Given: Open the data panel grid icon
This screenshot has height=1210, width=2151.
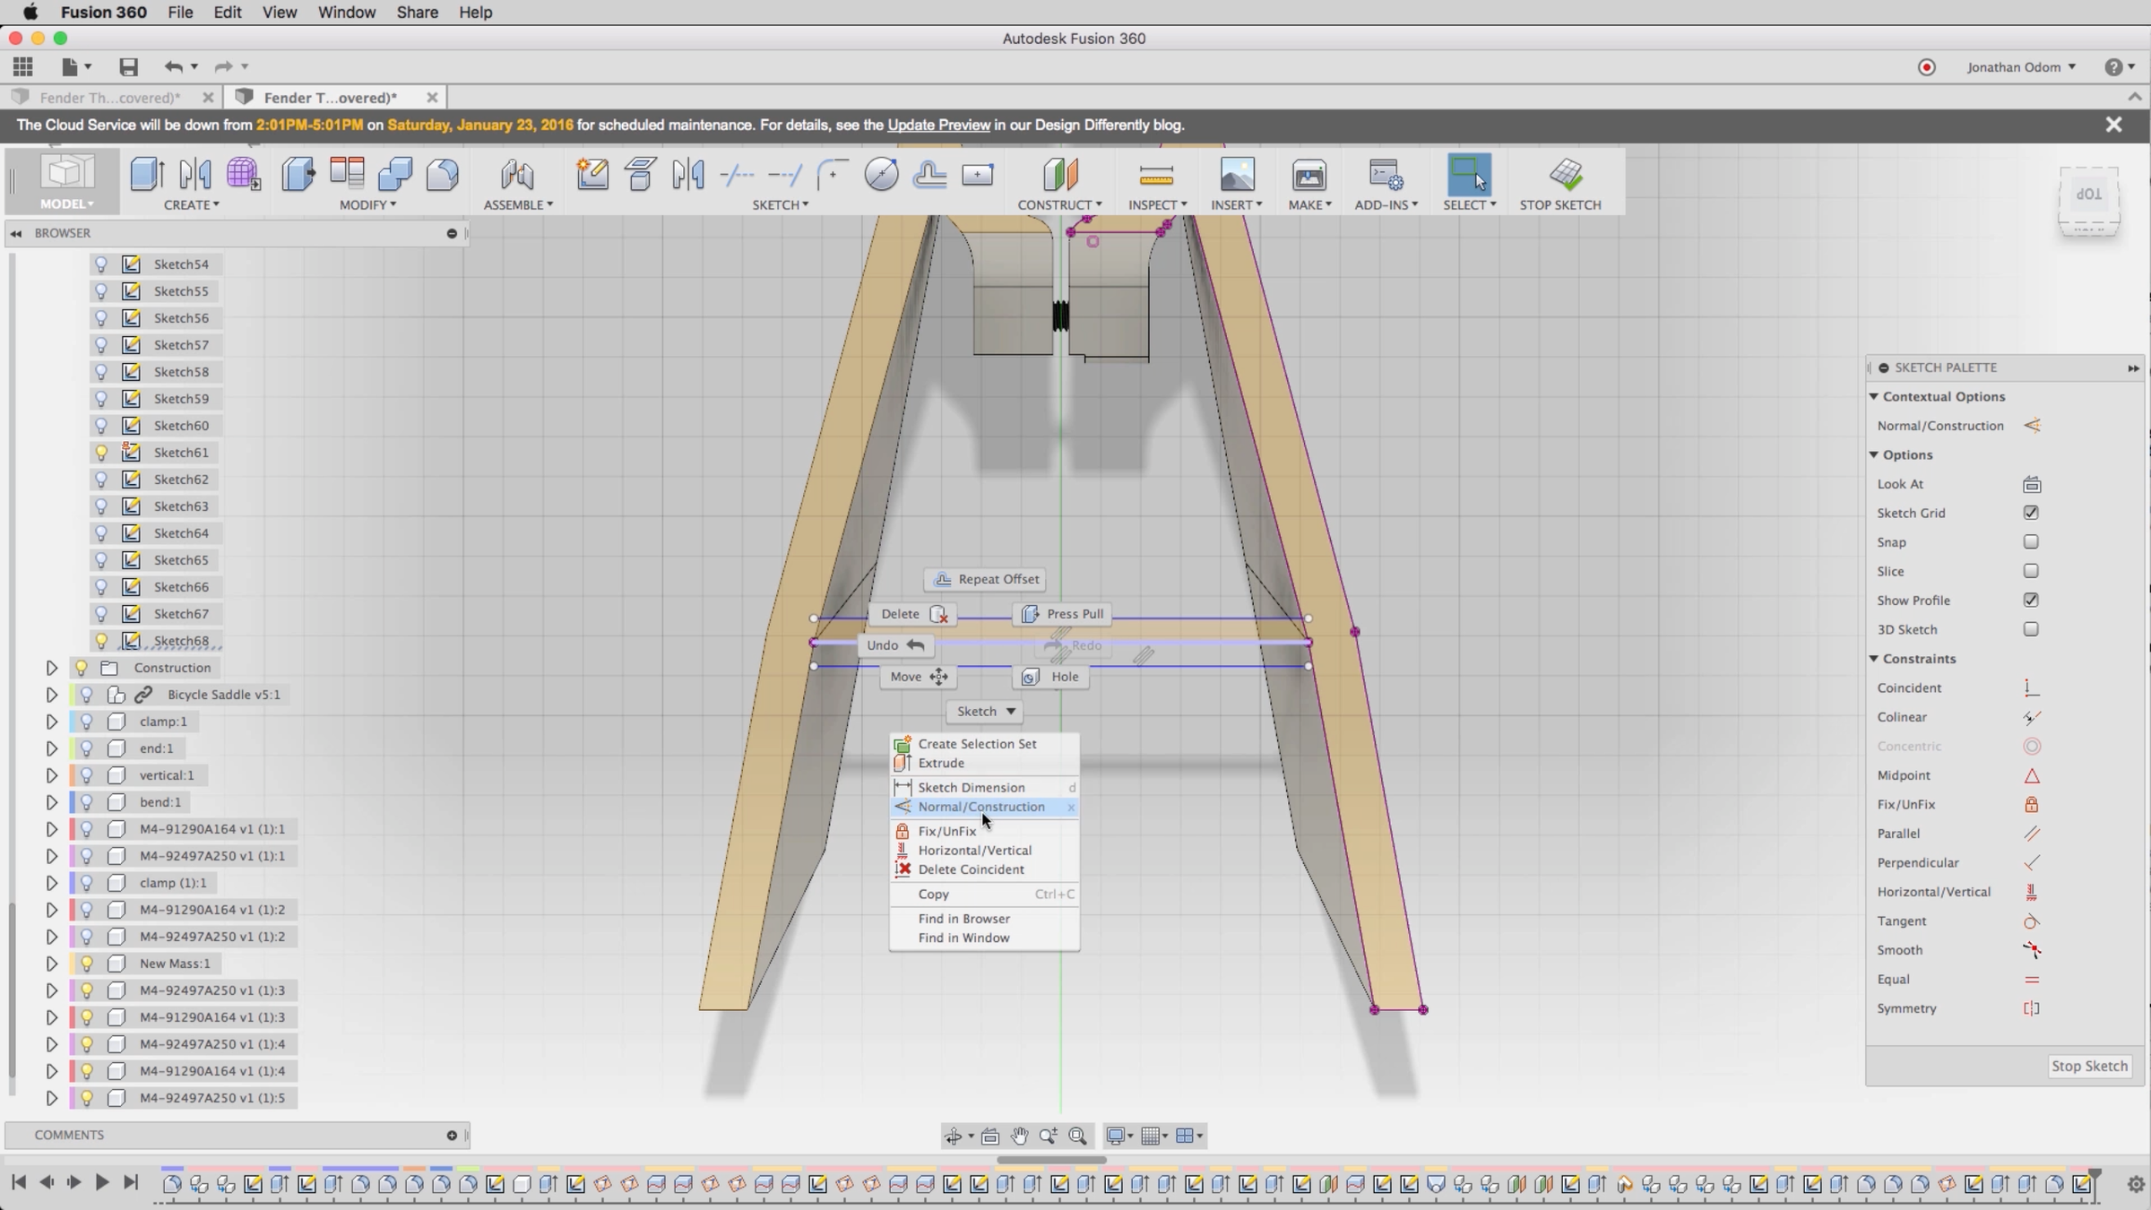Looking at the screenshot, I should 22,66.
